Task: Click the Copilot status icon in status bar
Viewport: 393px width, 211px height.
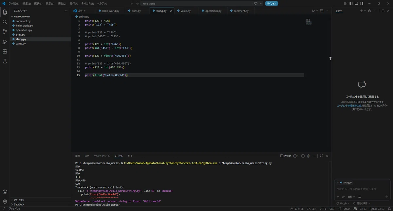Action: [356, 209]
